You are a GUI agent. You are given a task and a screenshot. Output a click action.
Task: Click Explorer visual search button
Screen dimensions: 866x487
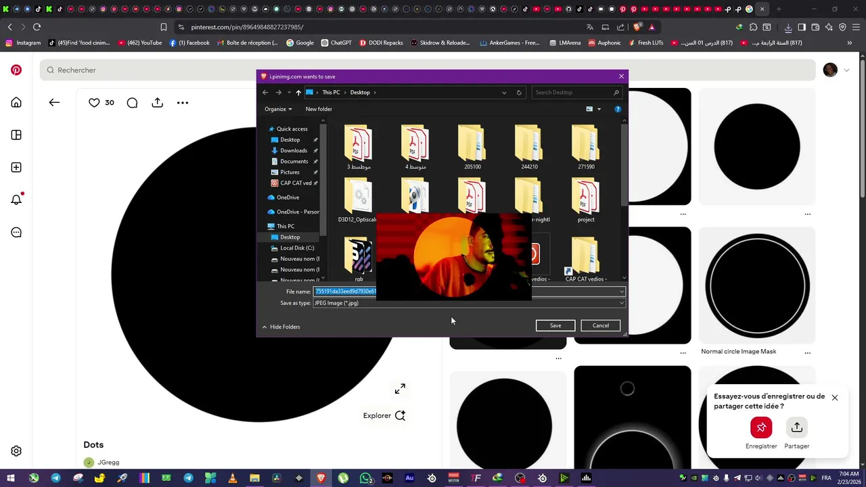384,415
